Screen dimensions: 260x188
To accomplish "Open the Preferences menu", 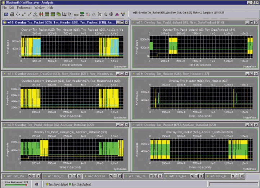I will pos(24,7).
